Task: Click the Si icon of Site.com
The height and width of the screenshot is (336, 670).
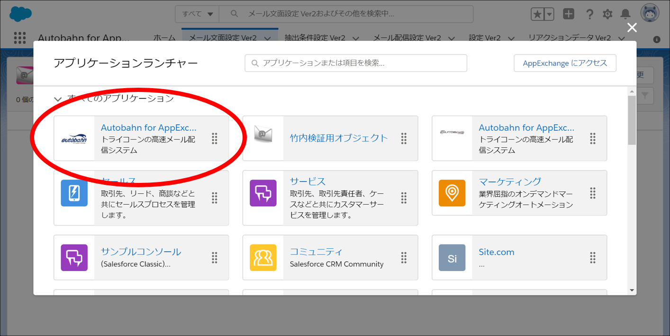Action: click(x=452, y=257)
